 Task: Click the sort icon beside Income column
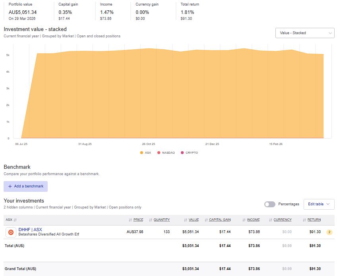[244, 220]
